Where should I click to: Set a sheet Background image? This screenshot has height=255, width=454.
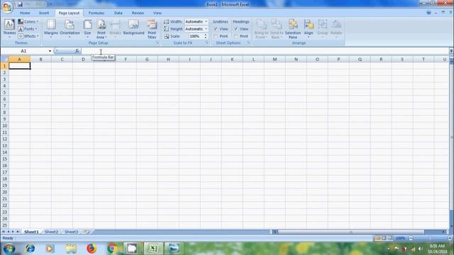pyautogui.click(x=134, y=28)
